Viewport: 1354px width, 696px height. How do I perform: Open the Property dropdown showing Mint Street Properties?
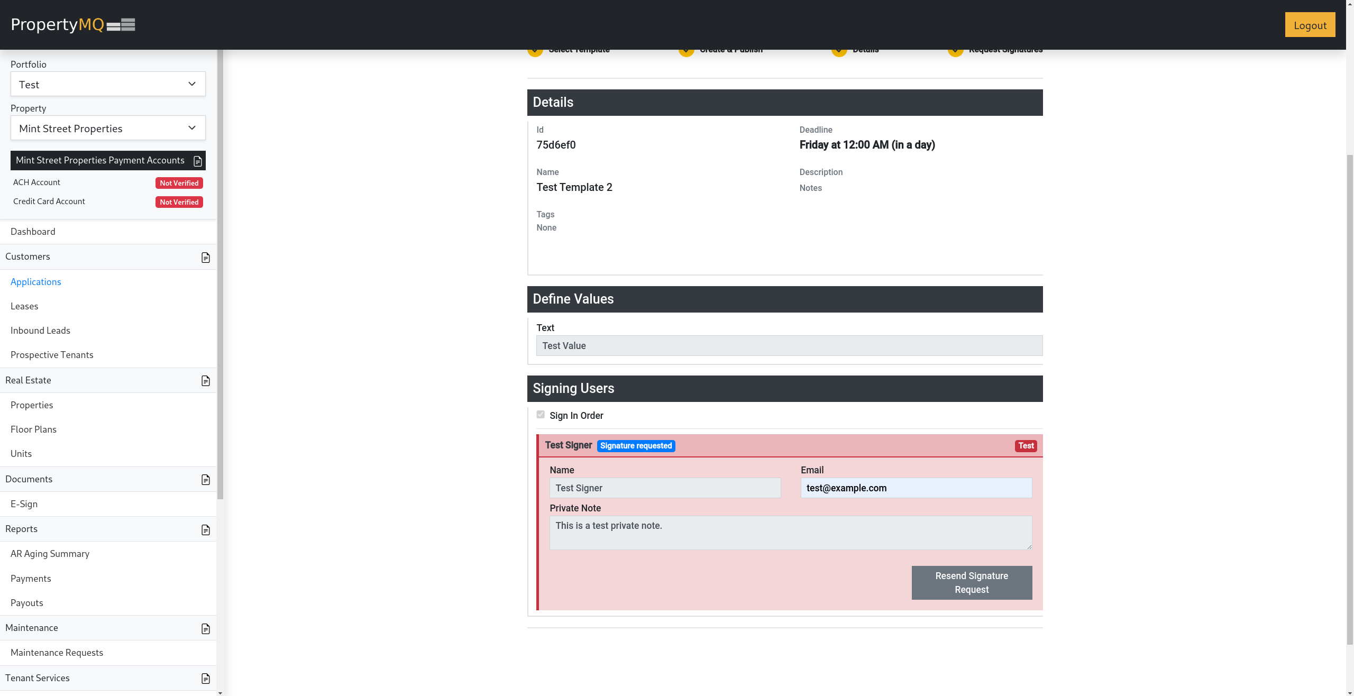tap(108, 128)
